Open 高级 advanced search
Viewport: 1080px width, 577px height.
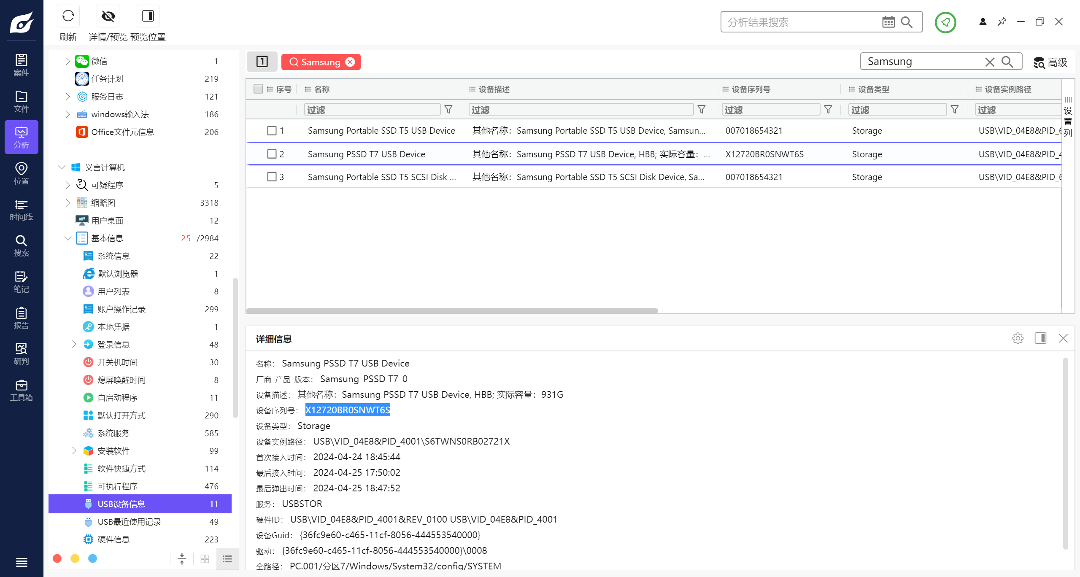1050,62
